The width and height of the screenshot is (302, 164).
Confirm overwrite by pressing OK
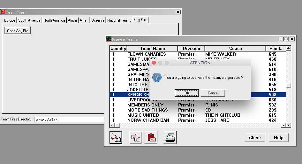coord(187,93)
